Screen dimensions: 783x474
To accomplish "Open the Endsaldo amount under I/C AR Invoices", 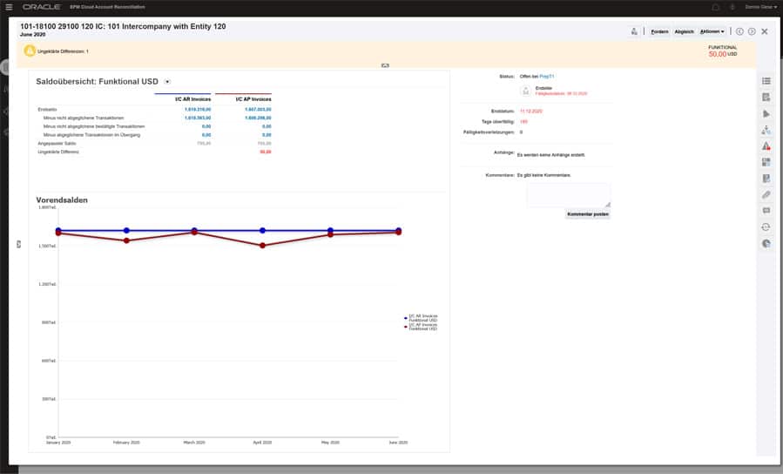I will pyautogui.click(x=198, y=110).
